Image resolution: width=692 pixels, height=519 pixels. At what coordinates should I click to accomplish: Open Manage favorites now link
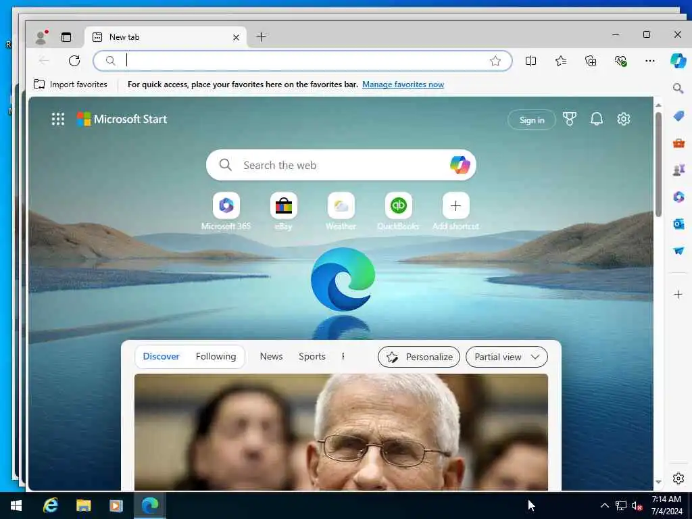[x=403, y=84]
